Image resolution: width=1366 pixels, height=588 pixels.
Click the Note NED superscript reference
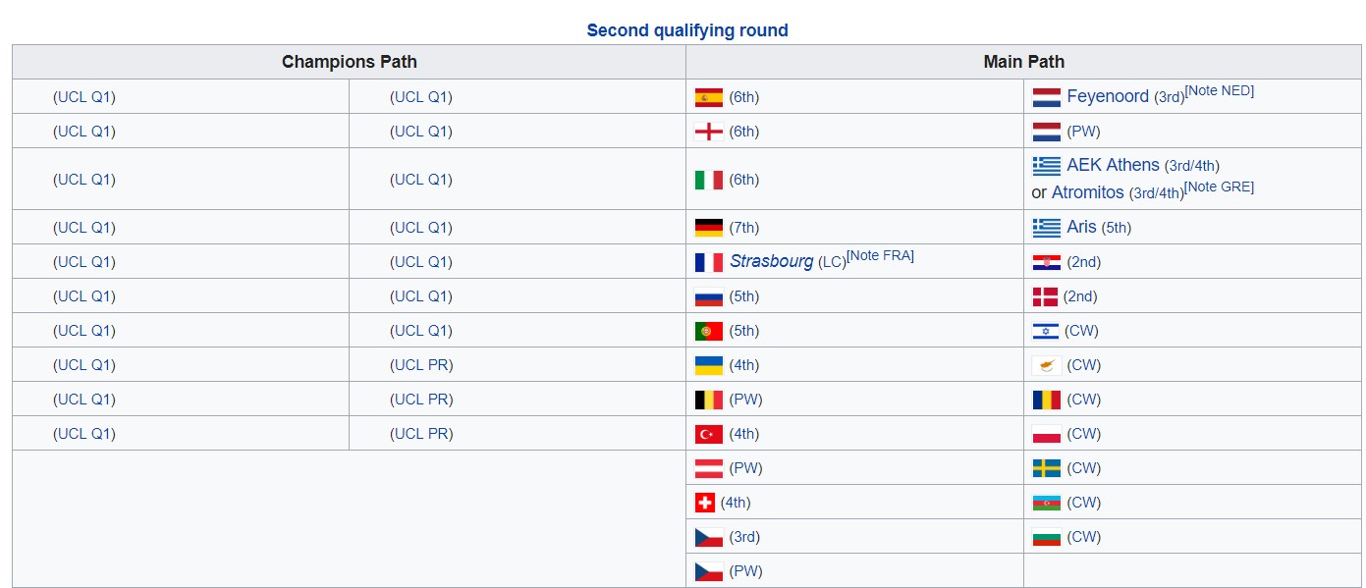pos(1219,90)
